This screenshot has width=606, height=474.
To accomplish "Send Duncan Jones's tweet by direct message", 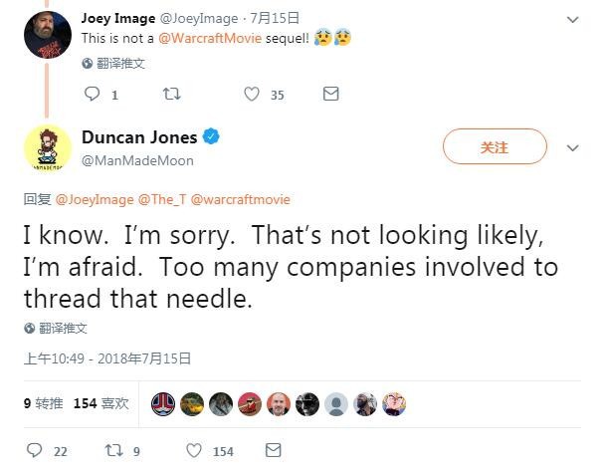I will click(x=274, y=450).
